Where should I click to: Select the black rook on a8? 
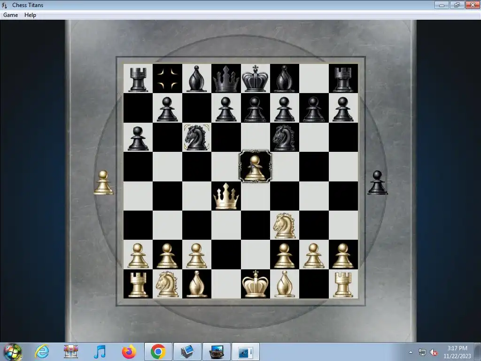pyautogui.click(x=138, y=79)
